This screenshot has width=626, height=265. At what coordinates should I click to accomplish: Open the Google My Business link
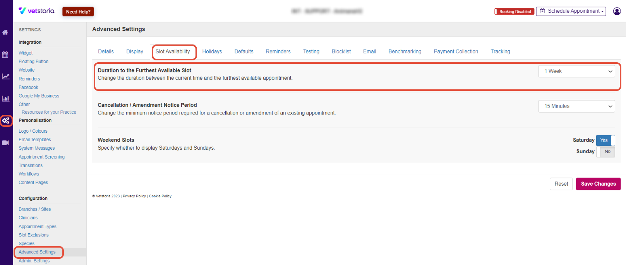point(39,96)
